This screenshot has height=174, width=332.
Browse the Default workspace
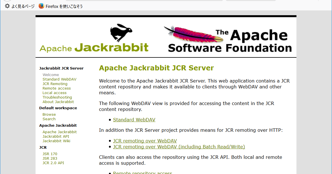[x=49, y=114]
